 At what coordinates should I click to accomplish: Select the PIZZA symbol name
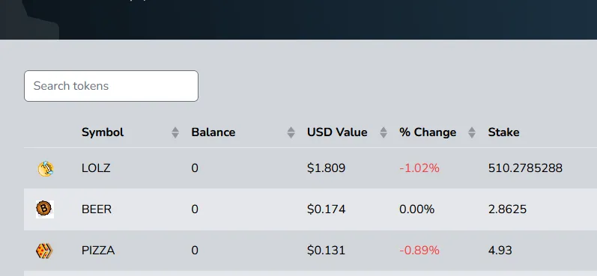[x=98, y=251]
